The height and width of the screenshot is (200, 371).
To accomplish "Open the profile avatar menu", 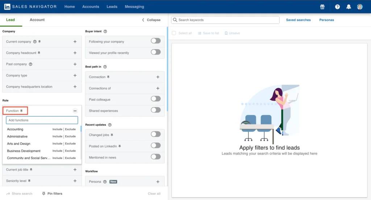I will [360, 7].
